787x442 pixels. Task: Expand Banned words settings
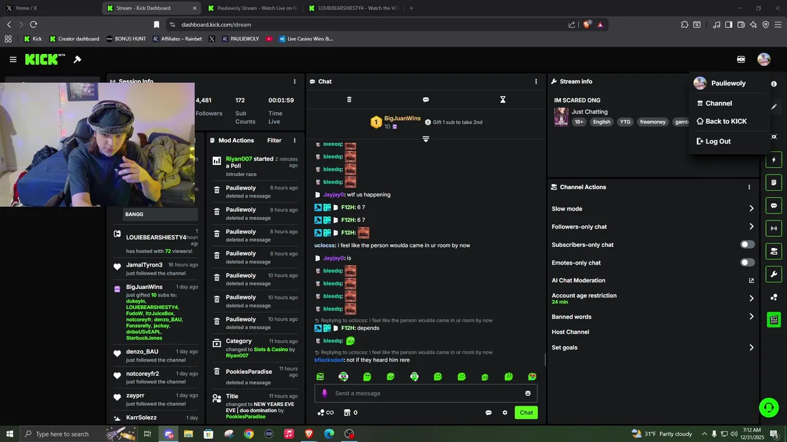(751, 317)
